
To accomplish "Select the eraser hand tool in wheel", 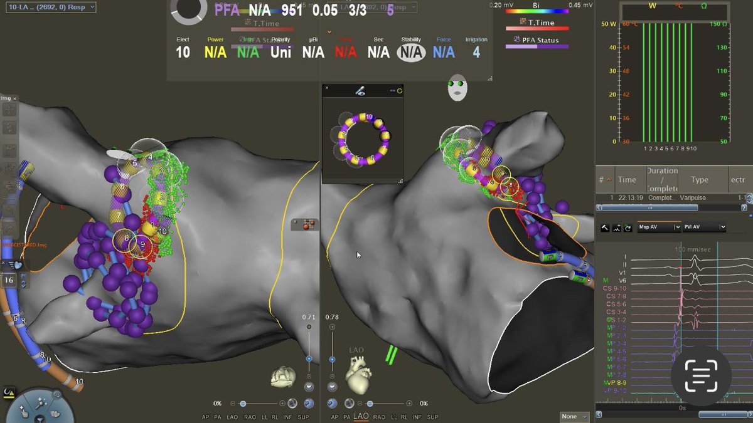I will pyautogui.click(x=55, y=414).
